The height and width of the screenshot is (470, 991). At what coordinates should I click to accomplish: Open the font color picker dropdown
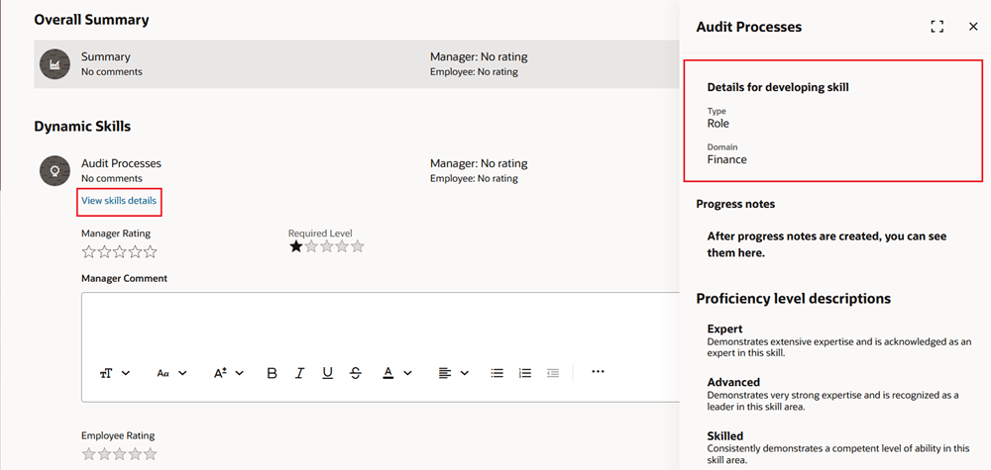pyautogui.click(x=397, y=373)
